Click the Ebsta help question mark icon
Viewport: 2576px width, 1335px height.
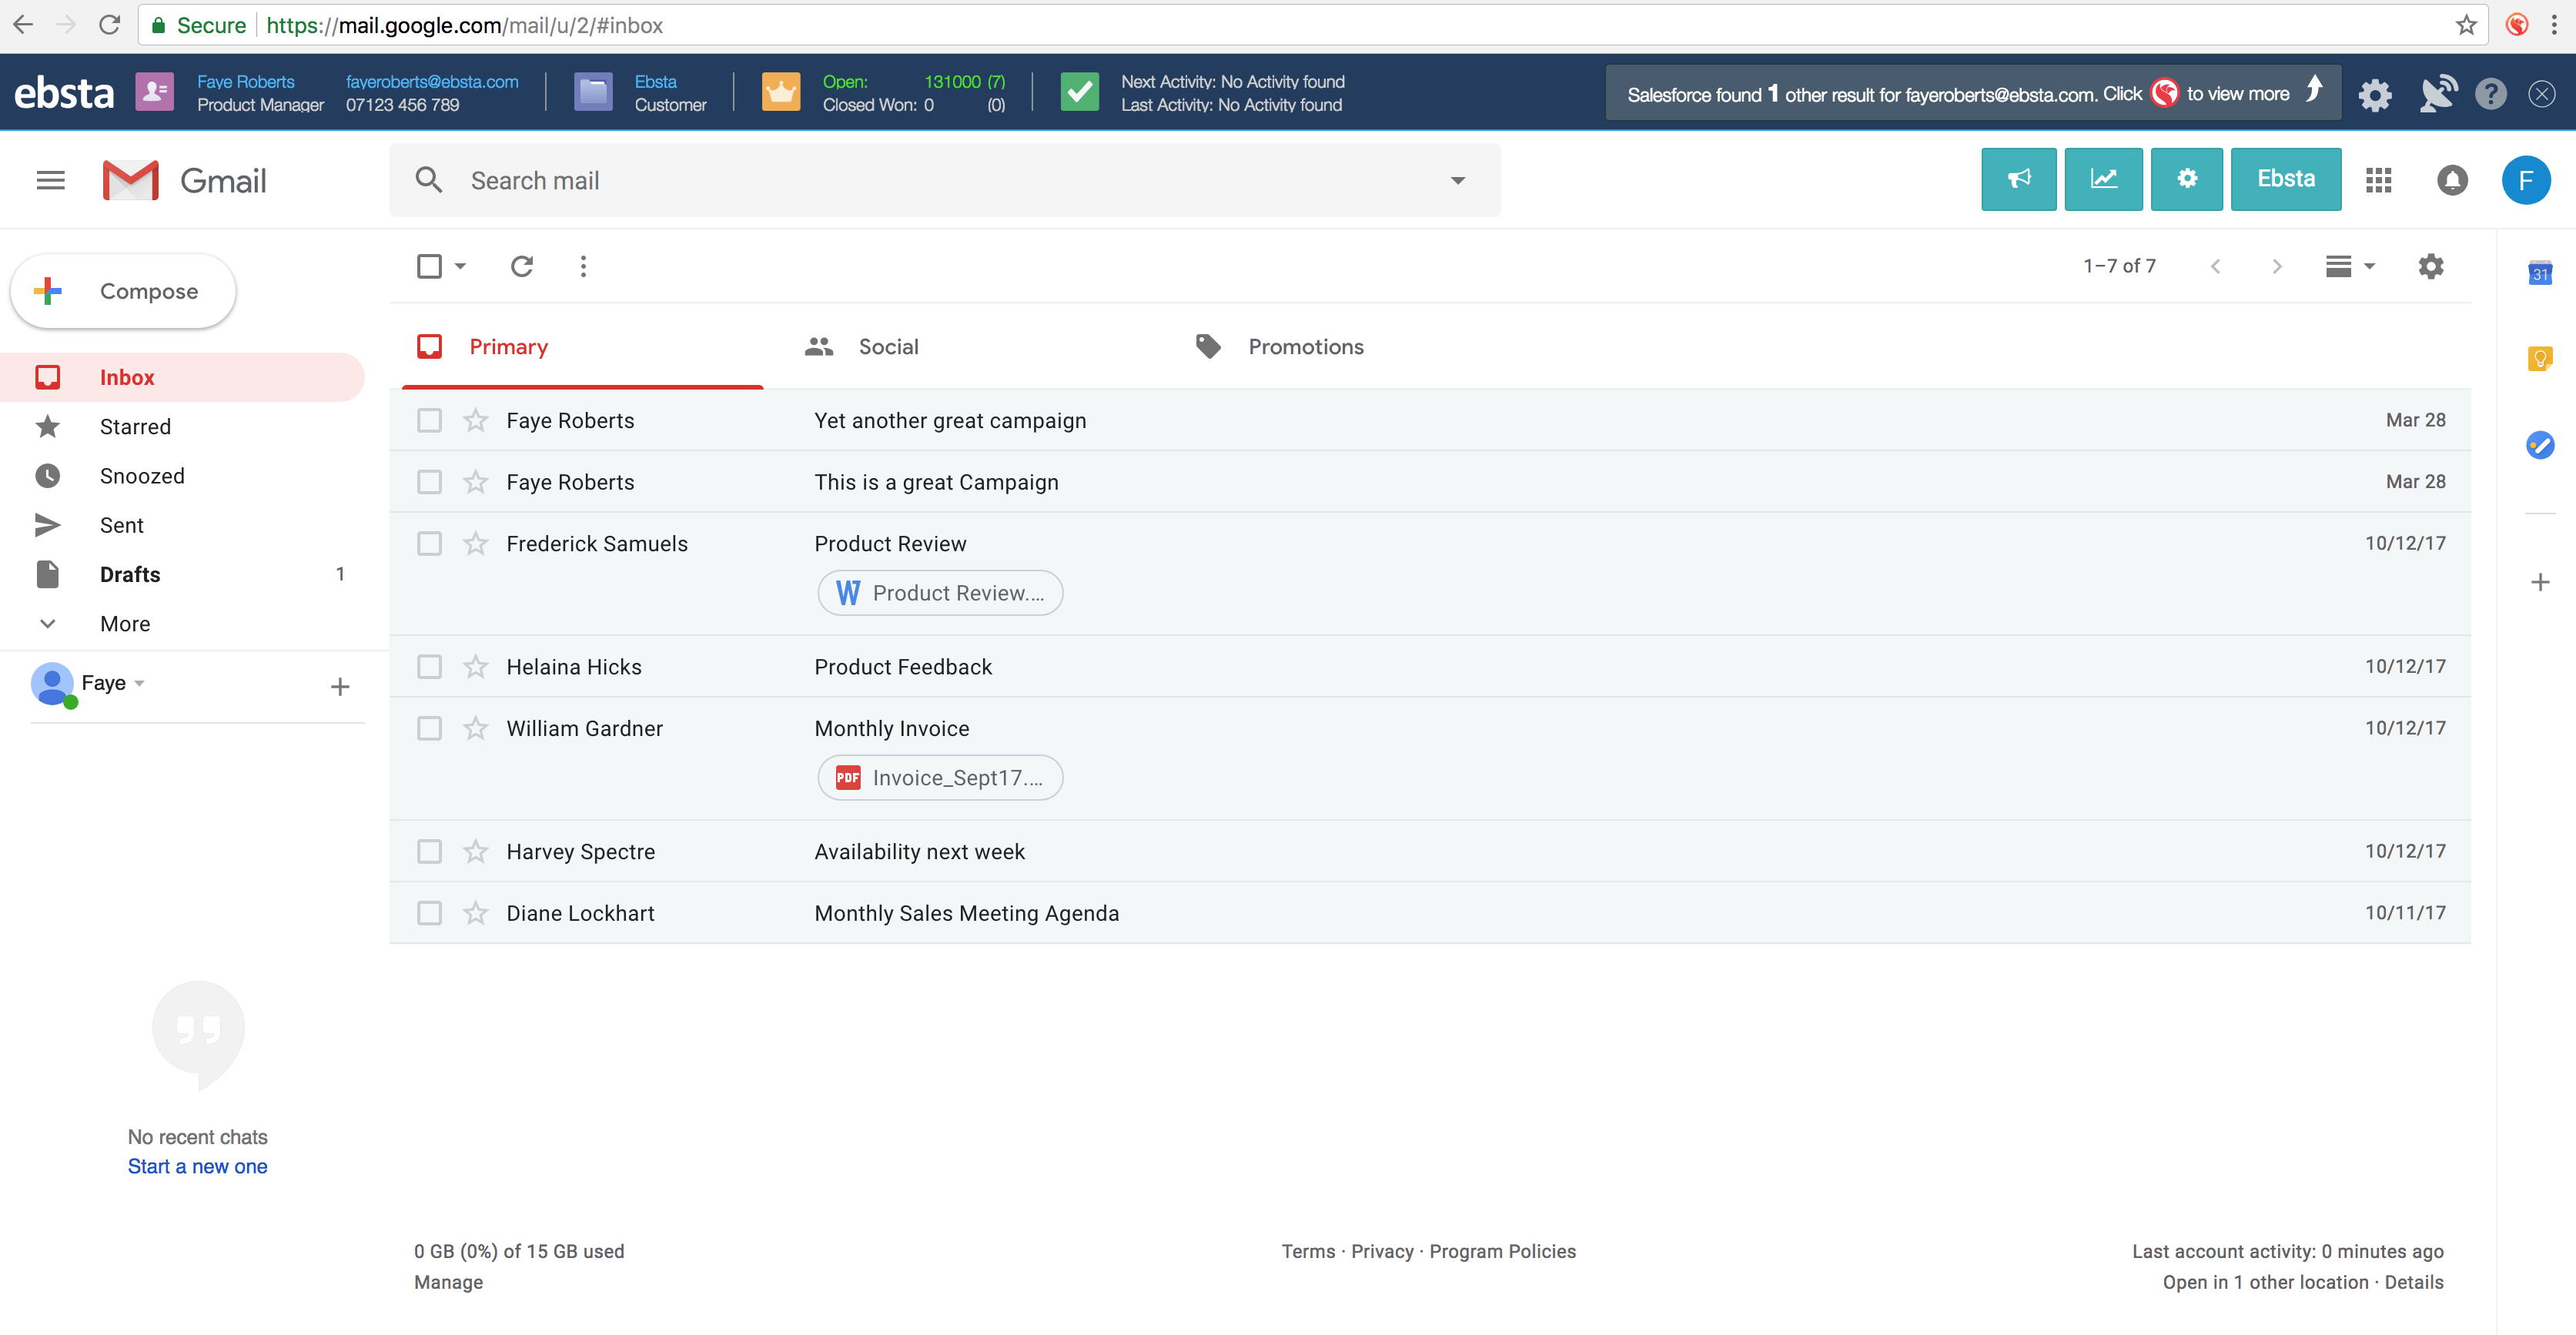pos(2490,95)
